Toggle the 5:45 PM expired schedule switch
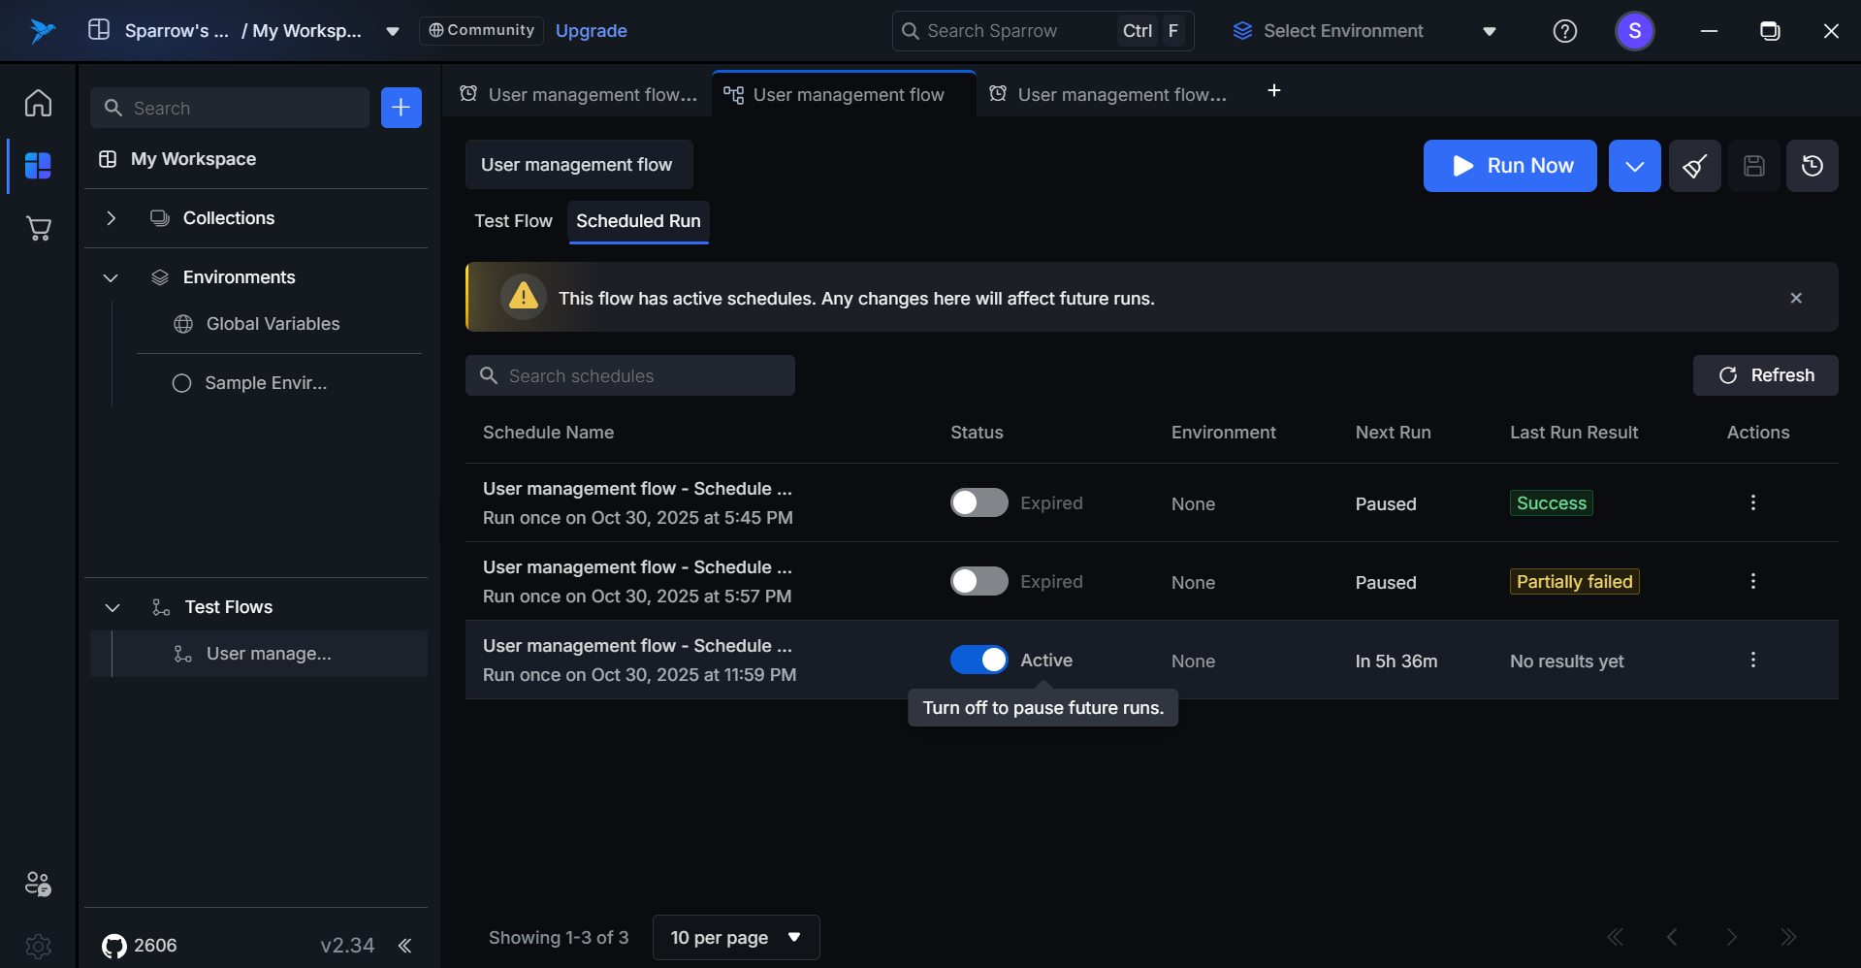 coord(979,503)
